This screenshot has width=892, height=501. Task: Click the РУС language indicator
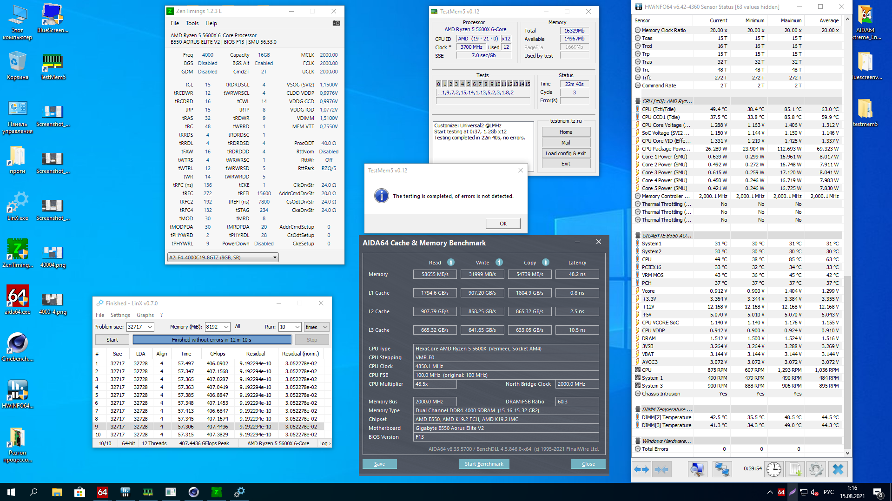(x=828, y=492)
